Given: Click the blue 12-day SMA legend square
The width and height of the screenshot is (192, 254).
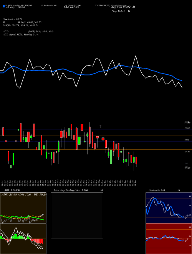Looking at the screenshot, I should [x=4, y=6].
